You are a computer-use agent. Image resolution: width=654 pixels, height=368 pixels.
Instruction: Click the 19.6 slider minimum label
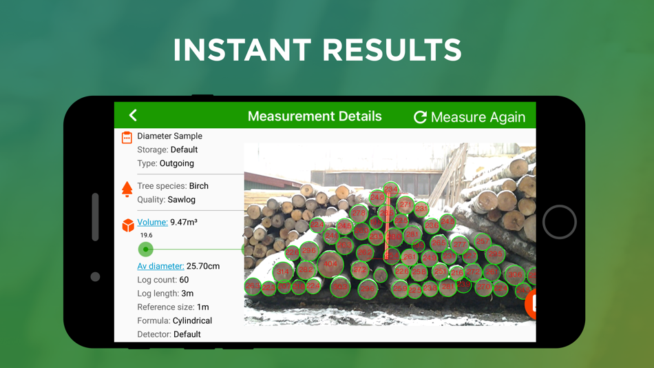(147, 235)
